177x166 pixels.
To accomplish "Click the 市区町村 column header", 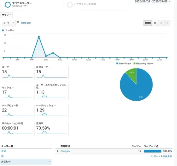I will pos(65,146).
